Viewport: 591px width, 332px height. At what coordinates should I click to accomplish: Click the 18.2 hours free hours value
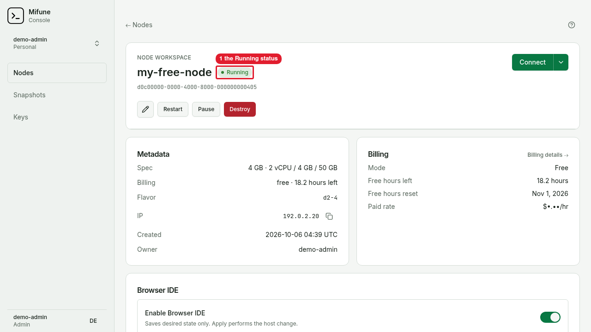click(x=552, y=181)
